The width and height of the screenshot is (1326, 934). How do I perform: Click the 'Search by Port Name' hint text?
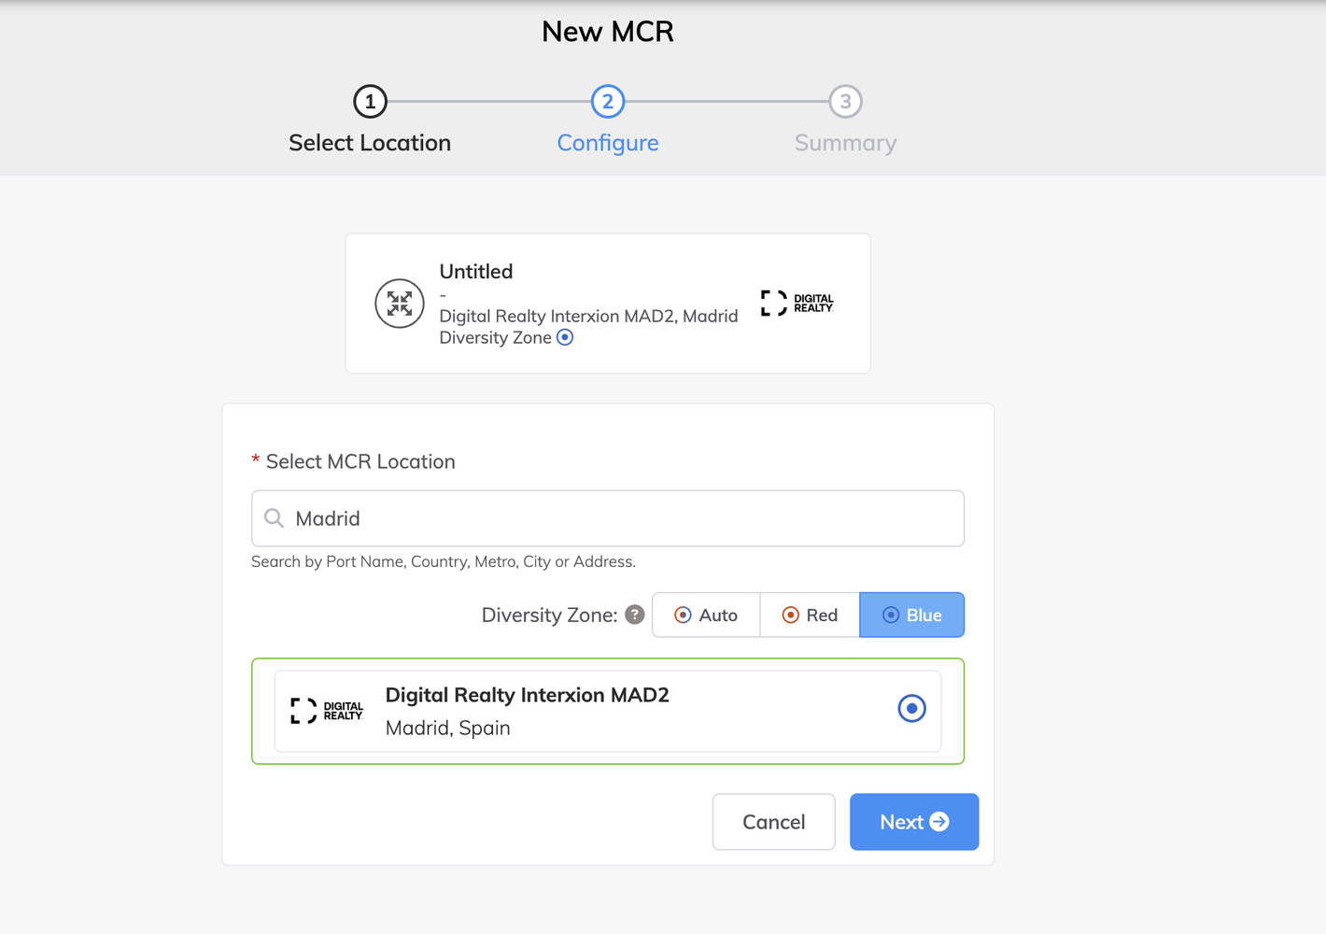444,561
